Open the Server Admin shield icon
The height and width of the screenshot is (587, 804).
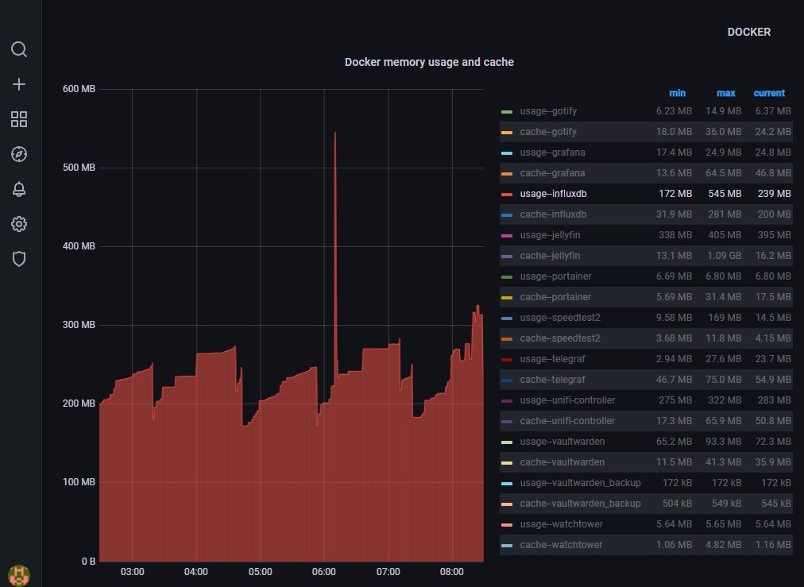(x=19, y=259)
